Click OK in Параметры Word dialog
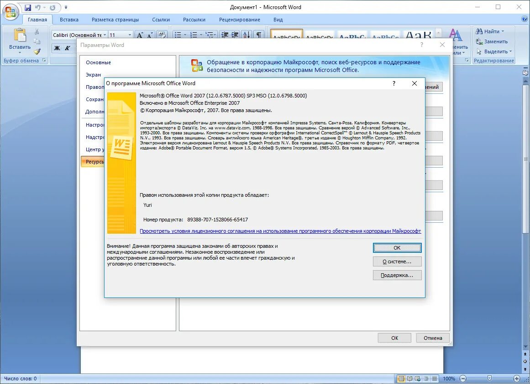 point(394,338)
